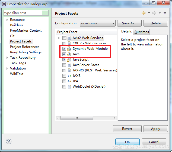The image size is (172, 152).
Task: Click the type filter text field
Action: (x=26, y=13)
